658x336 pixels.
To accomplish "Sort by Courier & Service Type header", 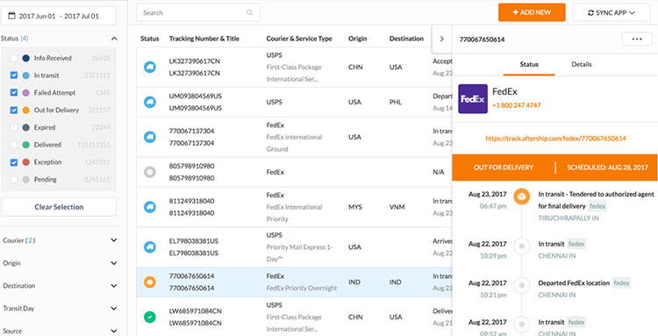I will (299, 39).
